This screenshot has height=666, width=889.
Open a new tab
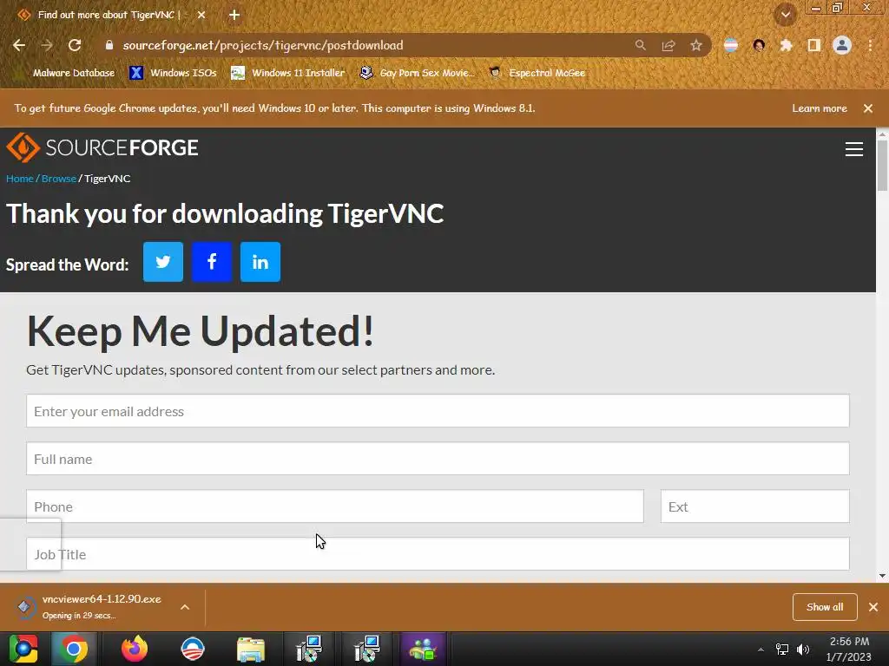pyautogui.click(x=234, y=15)
